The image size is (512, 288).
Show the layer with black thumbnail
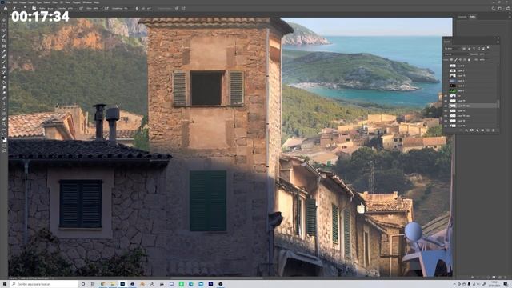tap(446, 86)
